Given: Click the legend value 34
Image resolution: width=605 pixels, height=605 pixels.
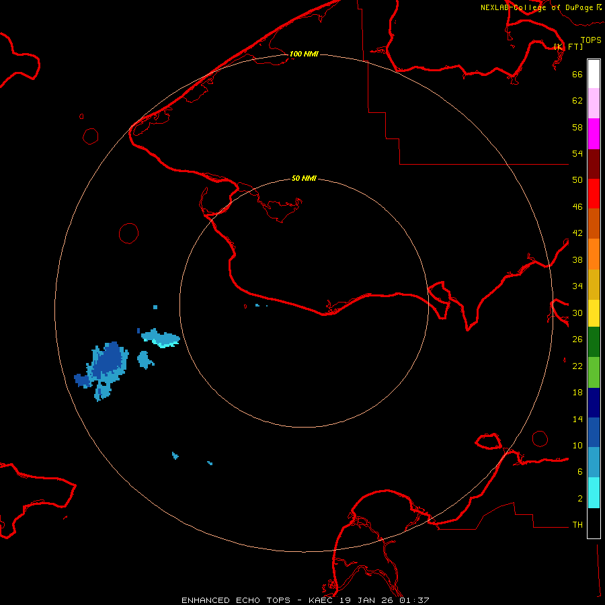Looking at the screenshot, I should coord(577,286).
